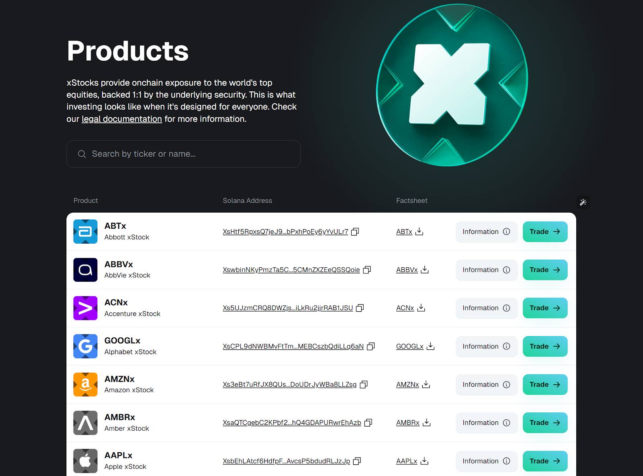Viewport: 643px width, 476px height.
Task: Click the magic wand icon
Action: tap(583, 202)
